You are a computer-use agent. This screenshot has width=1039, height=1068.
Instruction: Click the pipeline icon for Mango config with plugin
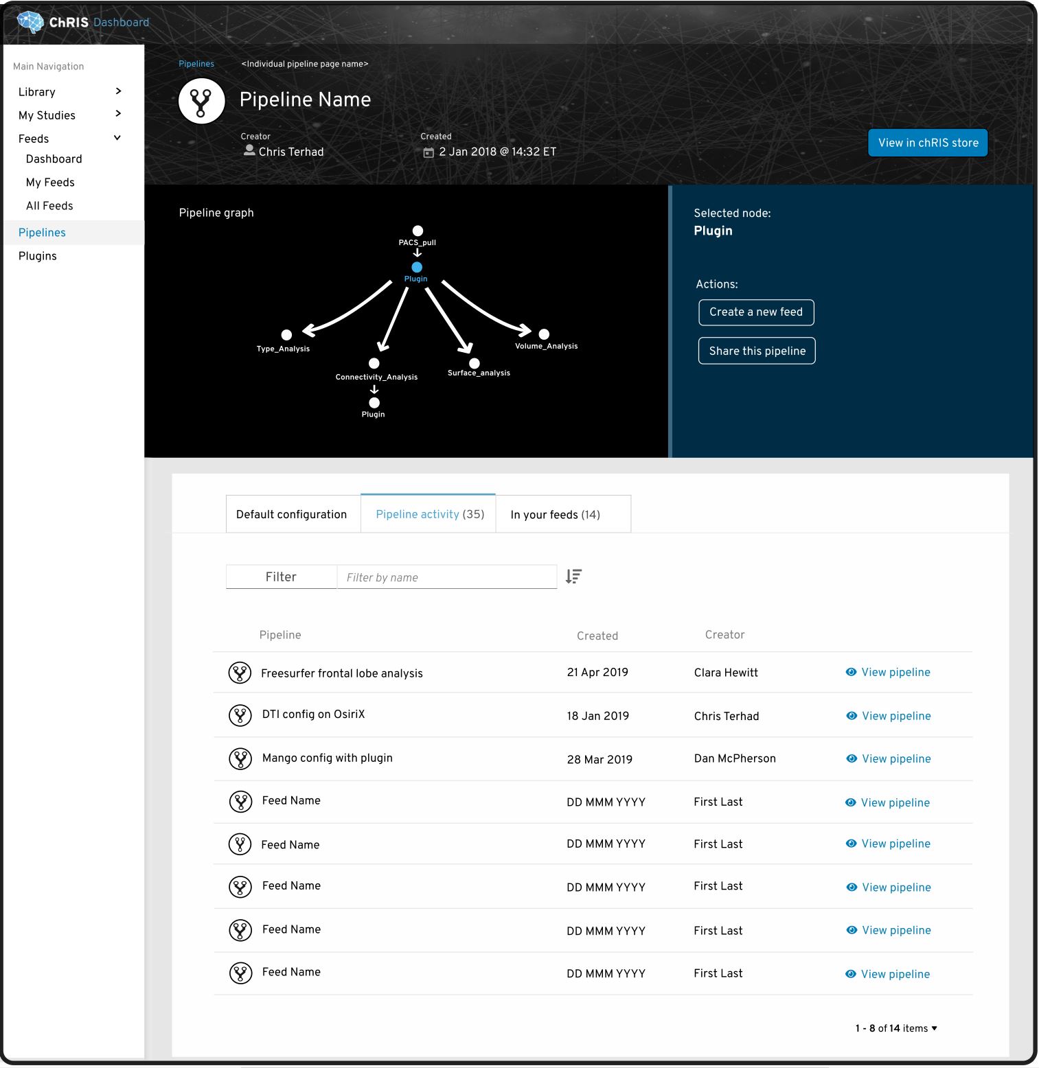(x=240, y=758)
